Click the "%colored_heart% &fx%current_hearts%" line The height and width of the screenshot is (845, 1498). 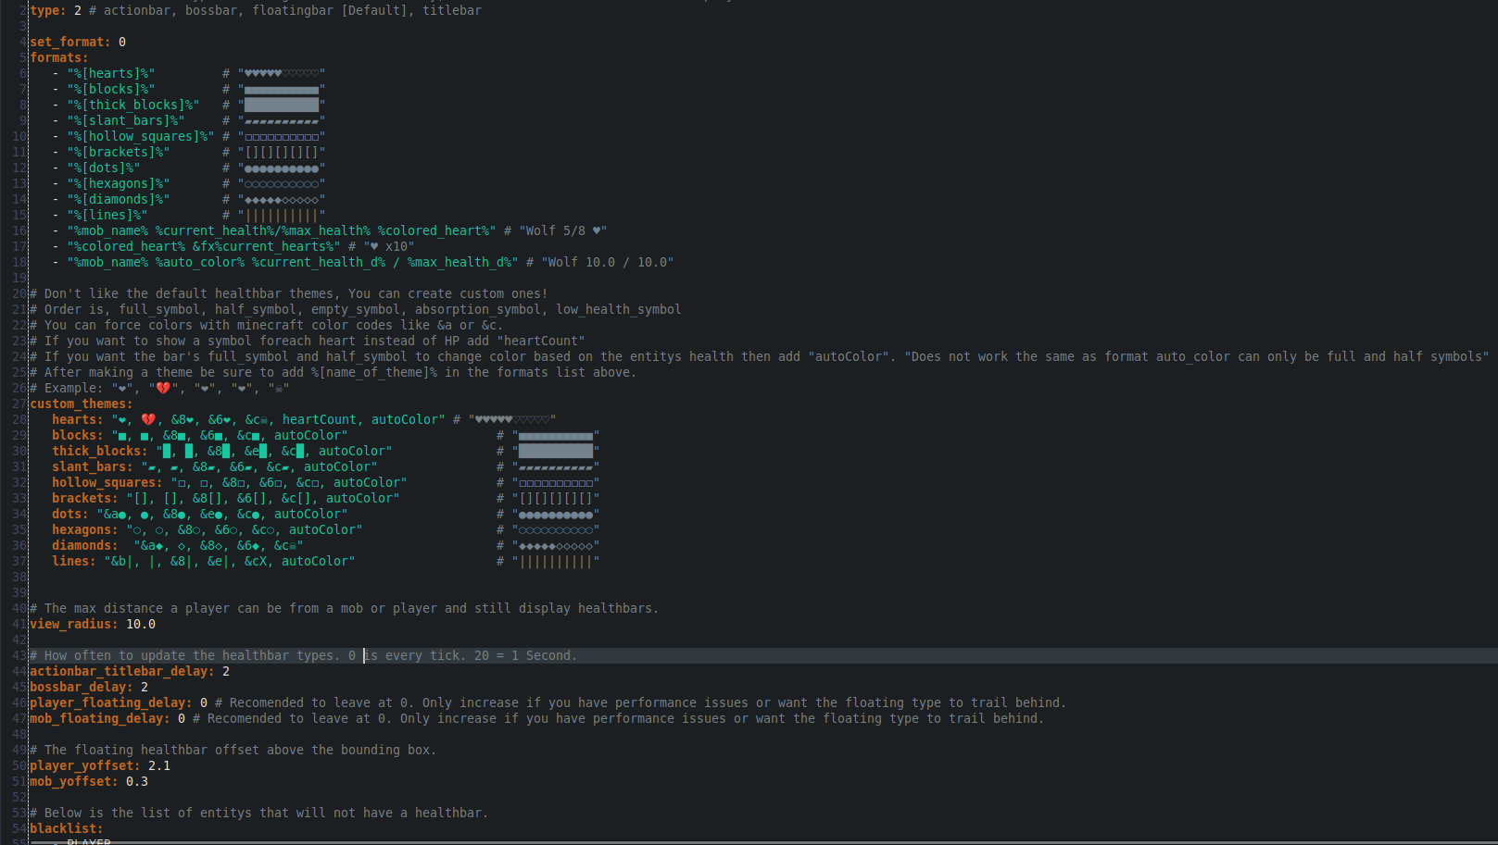[204, 246]
